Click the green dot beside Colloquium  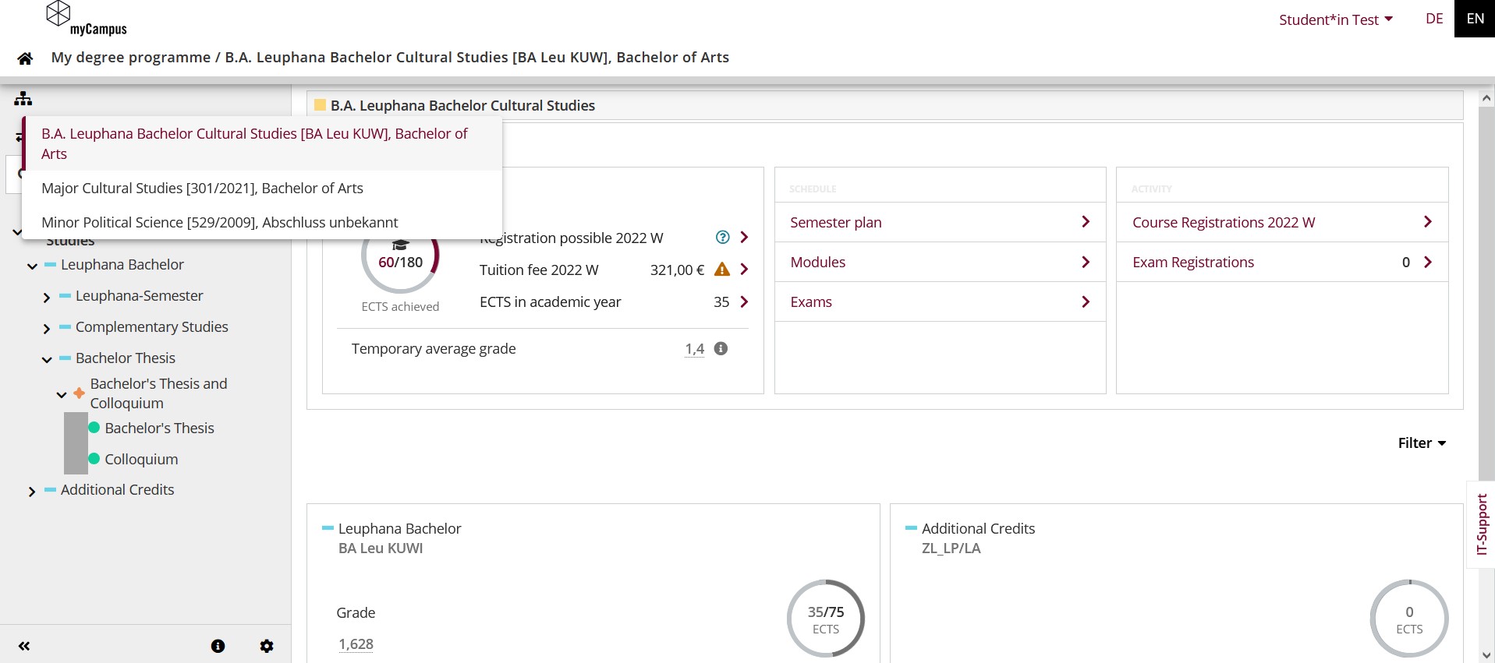[94, 459]
